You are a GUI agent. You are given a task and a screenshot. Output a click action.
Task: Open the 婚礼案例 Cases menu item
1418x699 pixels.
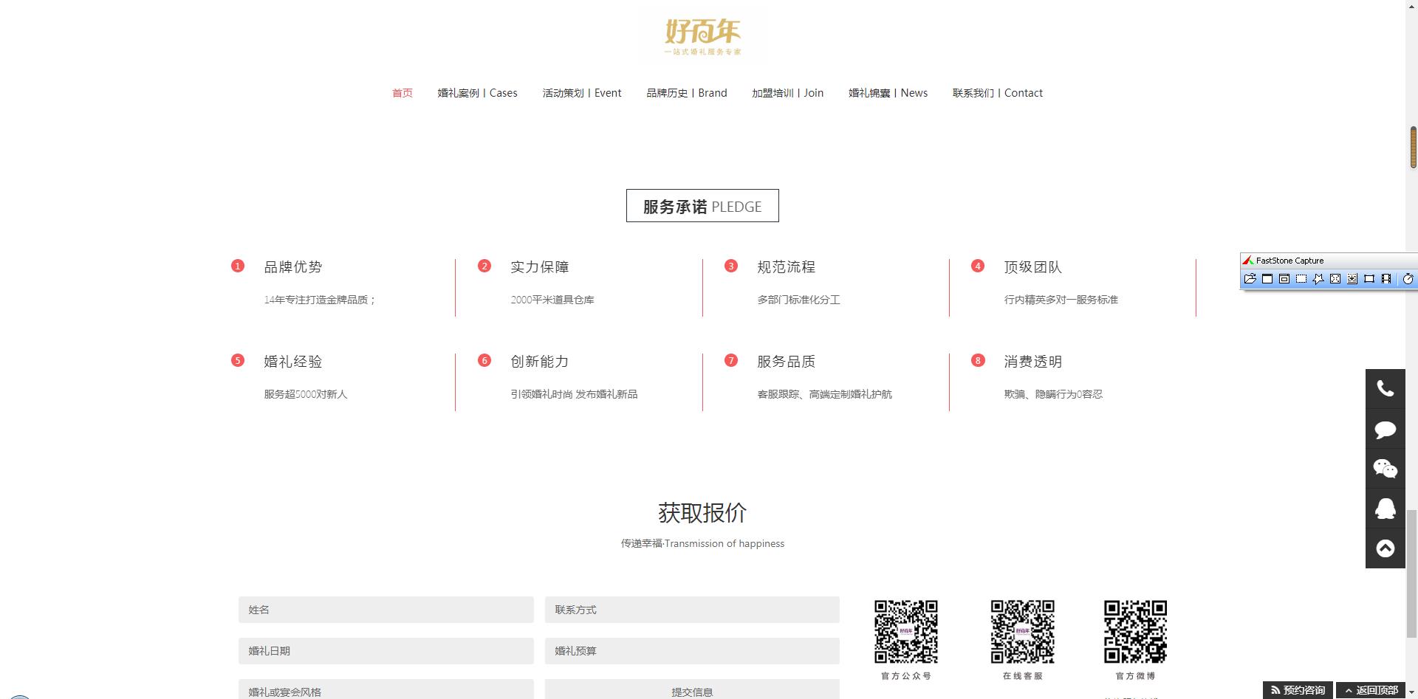pyautogui.click(x=477, y=93)
